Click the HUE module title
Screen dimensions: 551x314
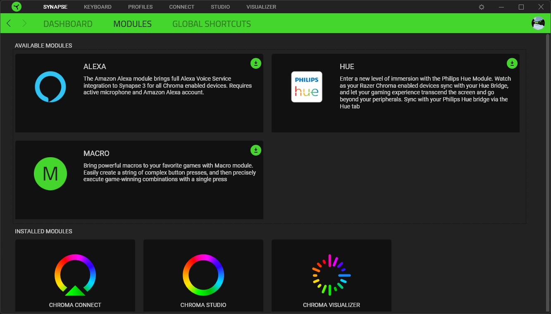pyautogui.click(x=347, y=67)
